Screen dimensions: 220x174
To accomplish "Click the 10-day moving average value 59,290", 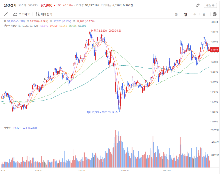I will pyautogui.click(x=54, y=26).
